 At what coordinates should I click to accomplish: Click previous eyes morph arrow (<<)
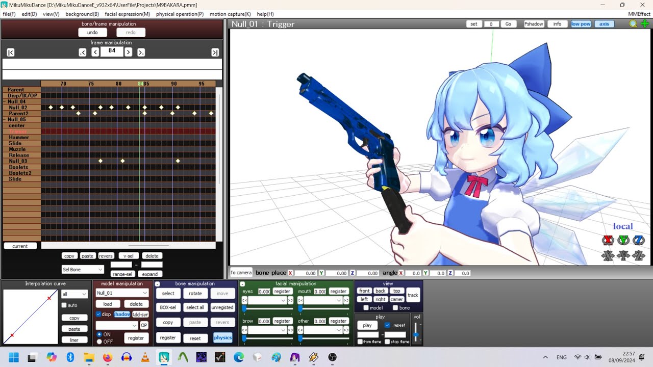pos(244,300)
